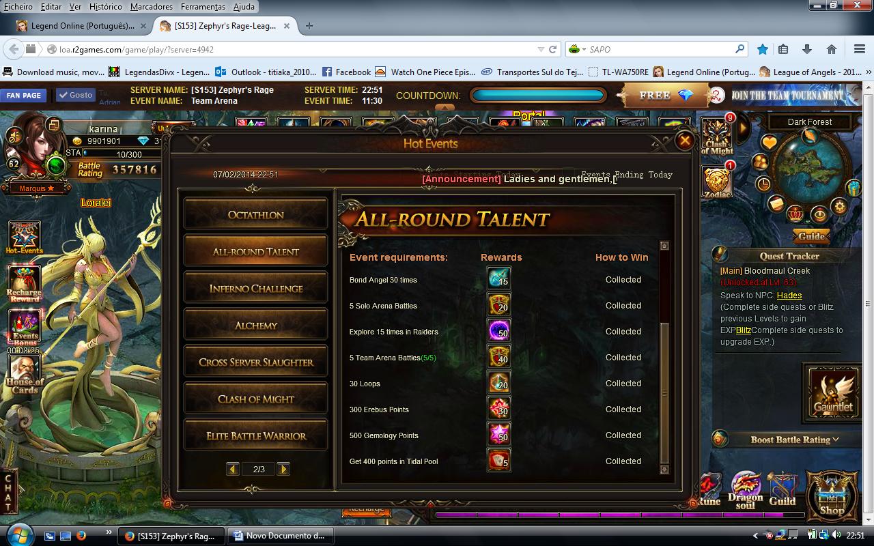Open the Dragon soul icon
The width and height of the screenshot is (874, 546).
tap(746, 489)
